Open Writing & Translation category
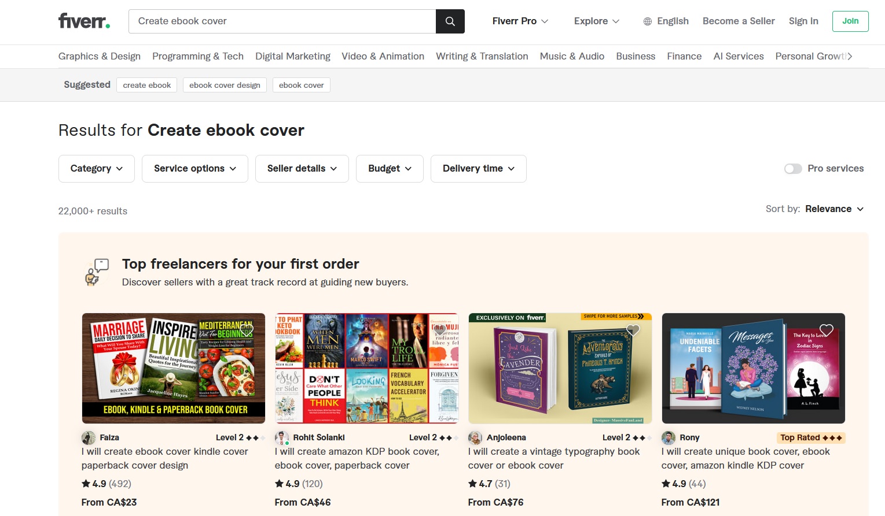 click(482, 56)
